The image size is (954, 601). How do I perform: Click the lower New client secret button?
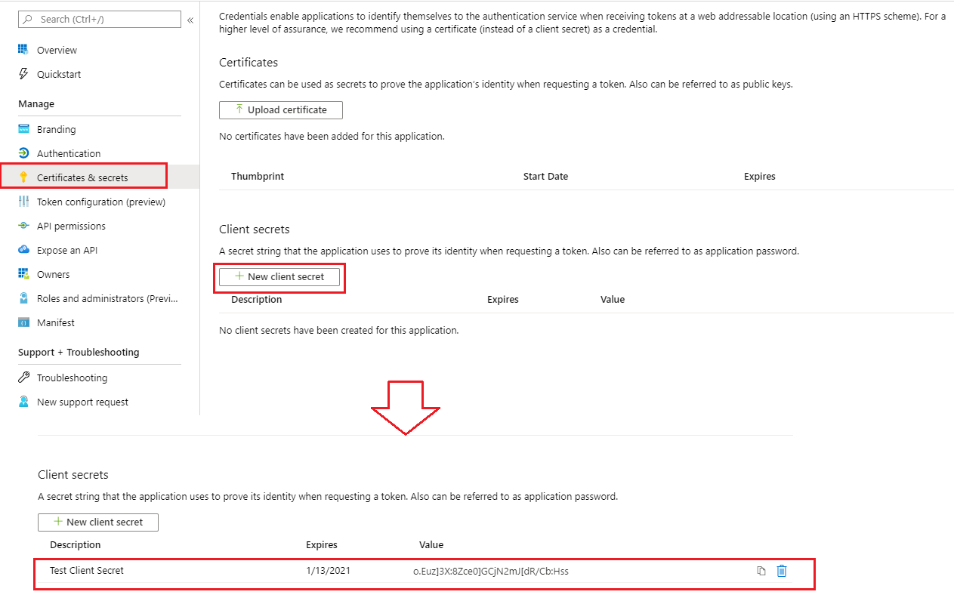[x=98, y=522]
